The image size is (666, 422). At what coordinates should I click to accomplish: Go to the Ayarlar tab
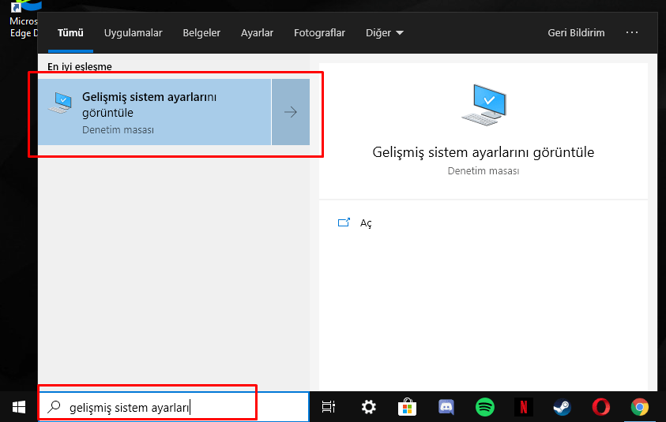click(257, 32)
